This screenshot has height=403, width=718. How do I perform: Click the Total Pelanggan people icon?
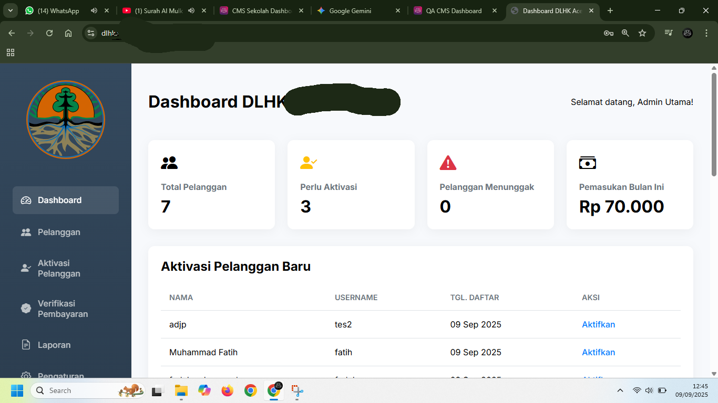coord(169,163)
